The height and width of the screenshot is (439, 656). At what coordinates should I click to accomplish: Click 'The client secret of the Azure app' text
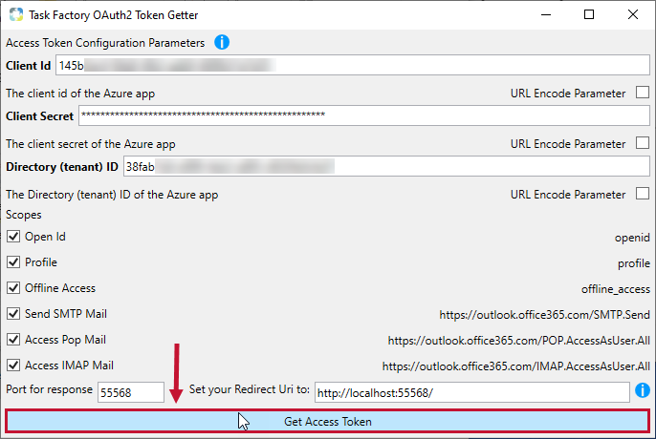pyautogui.click(x=90, y=144)
